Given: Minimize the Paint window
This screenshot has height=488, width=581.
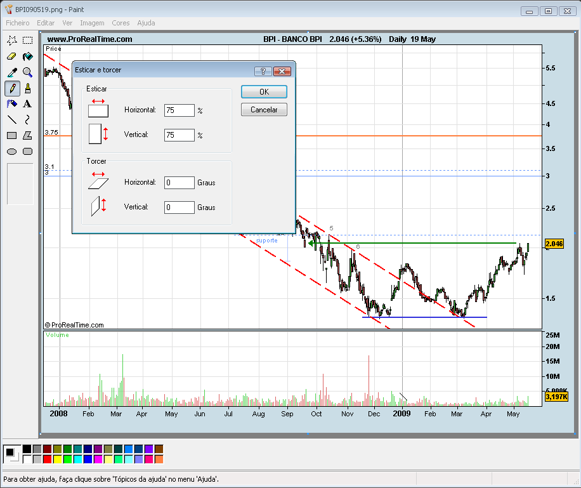Looking at the screenshot, I should click(x=529, y=11).
